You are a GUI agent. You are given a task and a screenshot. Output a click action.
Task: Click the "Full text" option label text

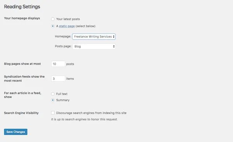[62, 94]
